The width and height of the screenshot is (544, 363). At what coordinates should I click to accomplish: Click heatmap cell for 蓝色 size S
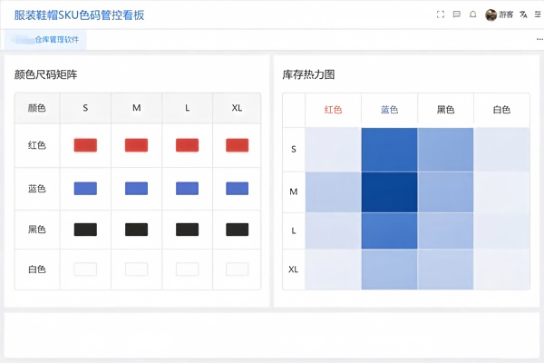pyautogui.click(x=389, y=150)
